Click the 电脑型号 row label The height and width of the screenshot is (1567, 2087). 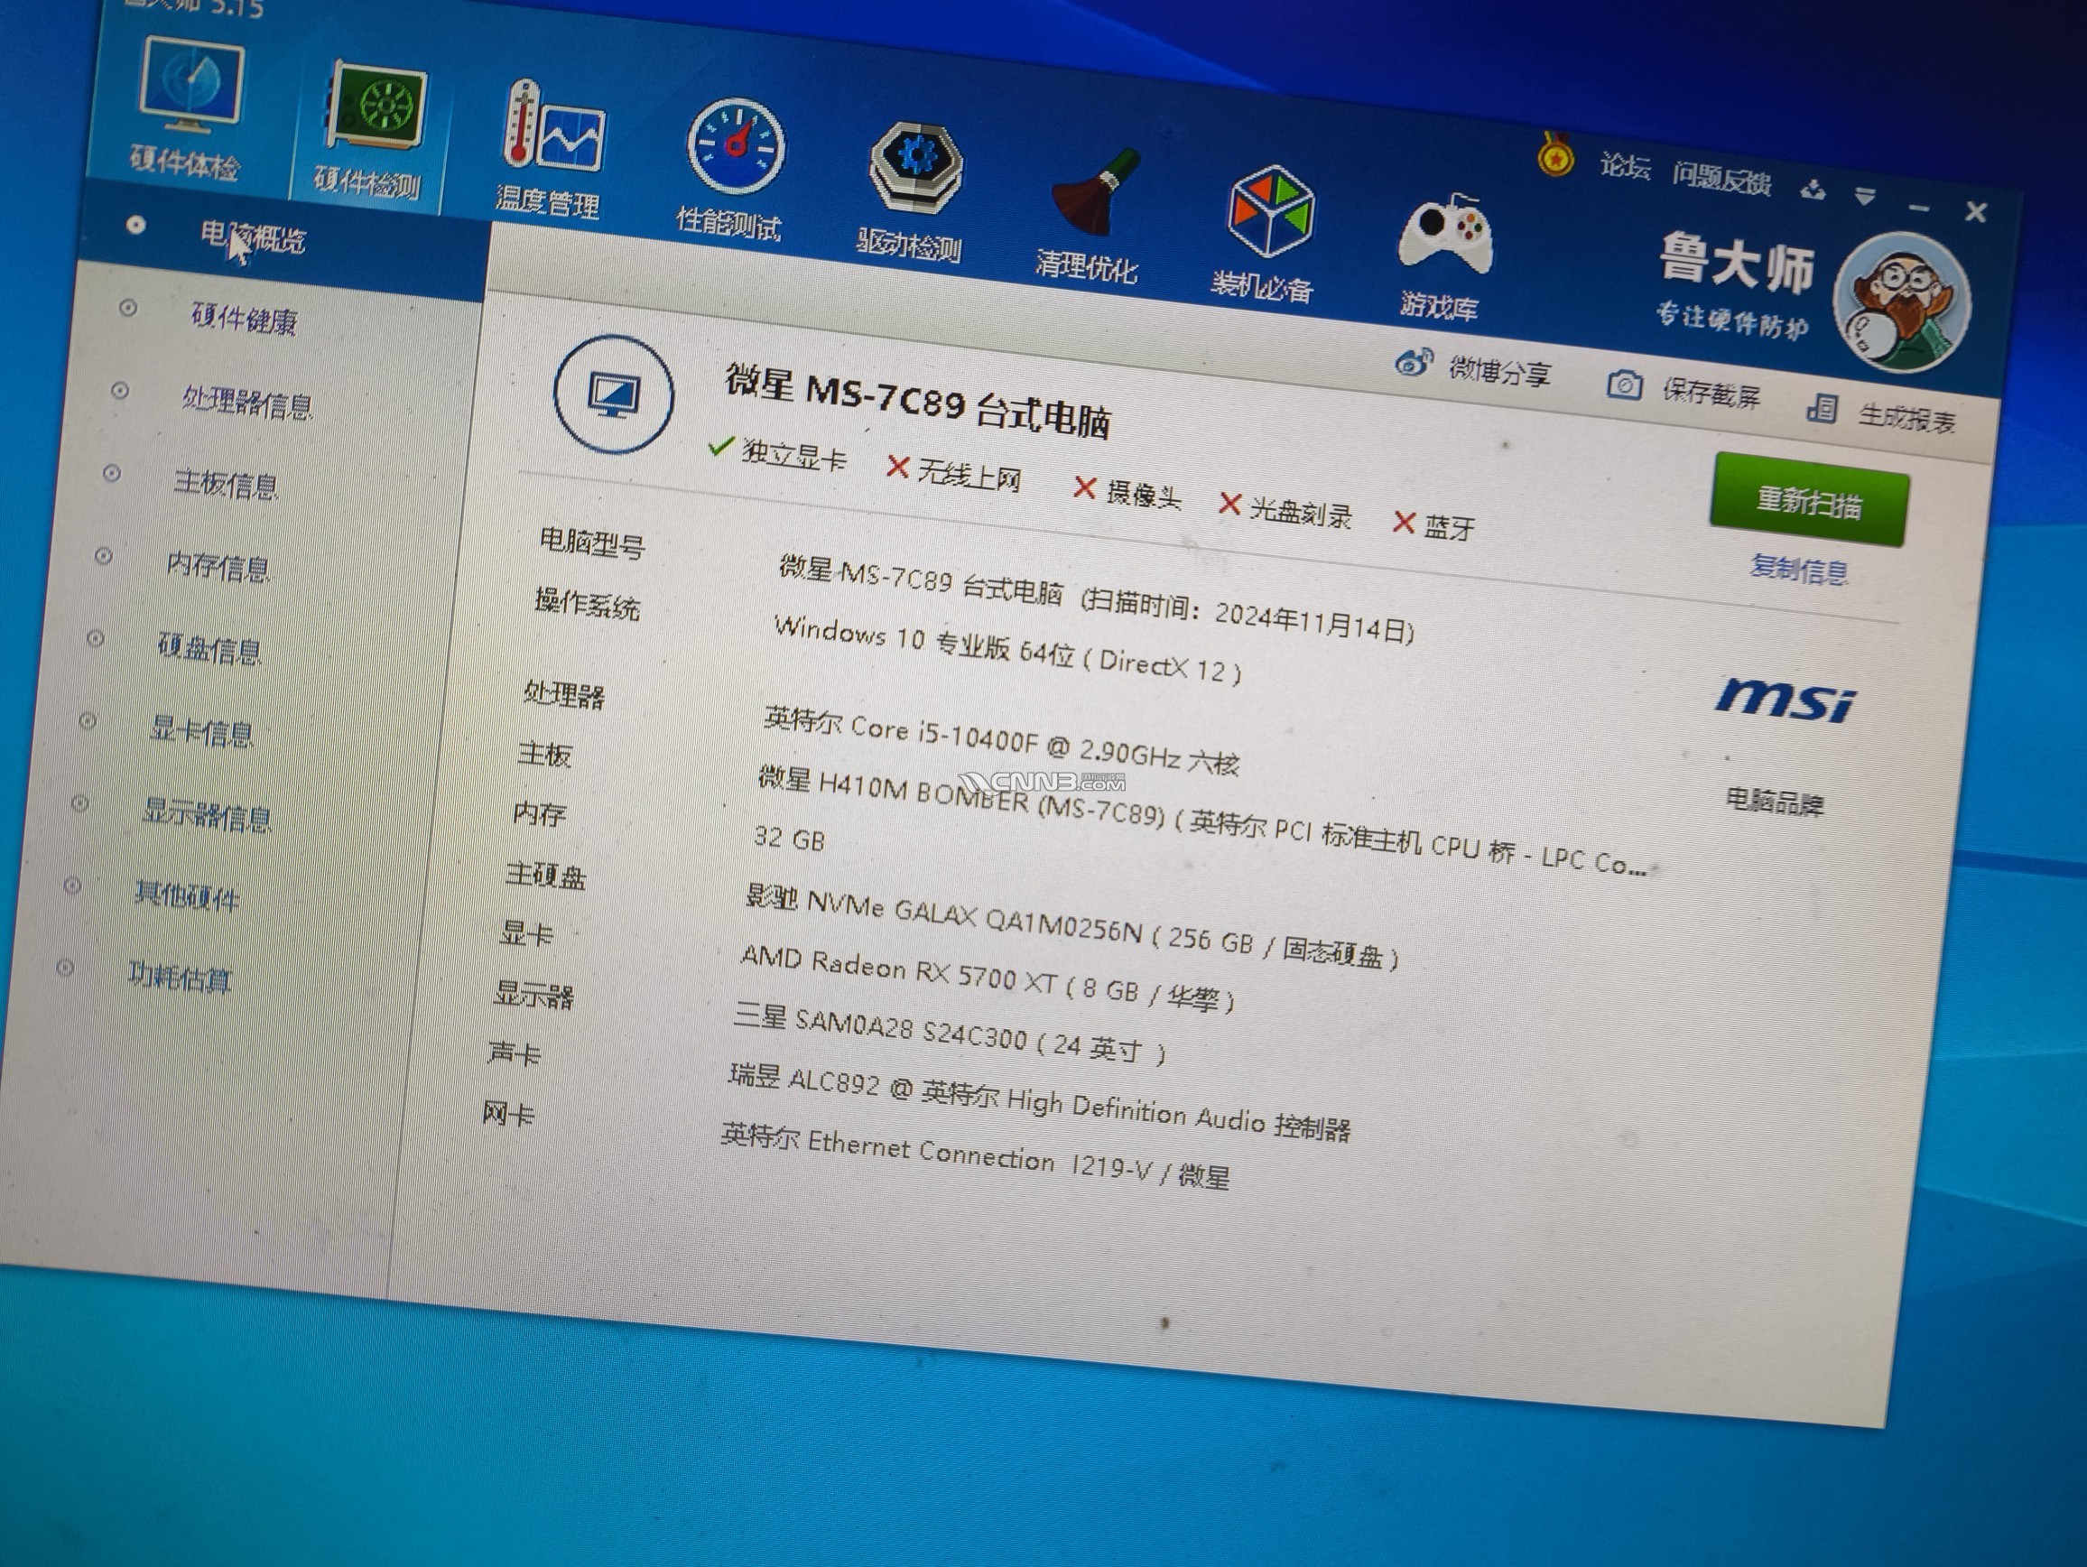pos(592,542)
